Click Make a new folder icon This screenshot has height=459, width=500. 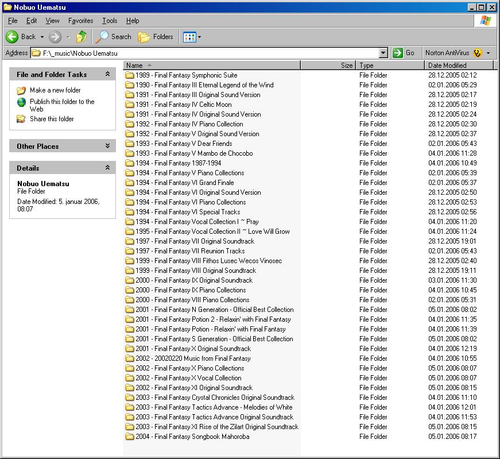pos(21,90)
